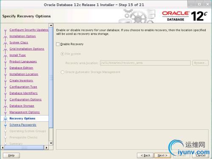Go to Schema Passwords step

[x=23, y=125]
